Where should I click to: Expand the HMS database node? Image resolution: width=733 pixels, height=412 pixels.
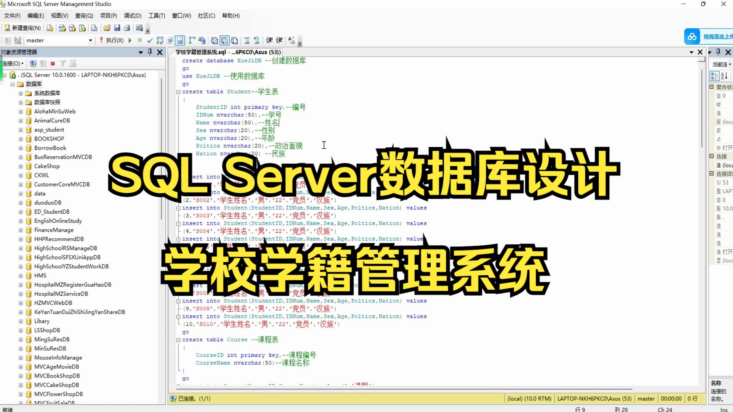tap(21, 275)
